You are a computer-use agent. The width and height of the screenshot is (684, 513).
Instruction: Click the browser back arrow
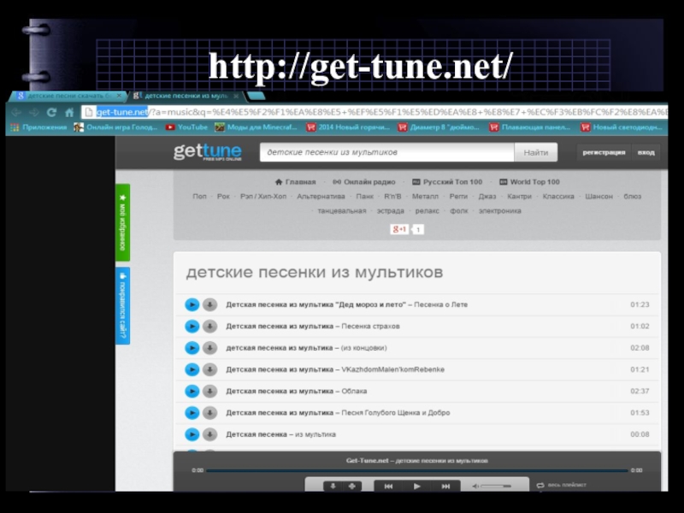(16, 113)
